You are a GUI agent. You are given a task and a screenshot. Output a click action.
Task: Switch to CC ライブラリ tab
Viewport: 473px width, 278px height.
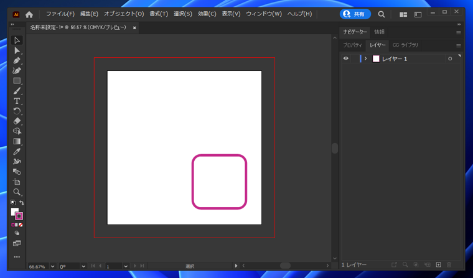tap(405, 45)
